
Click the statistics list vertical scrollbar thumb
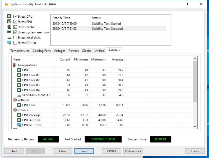pos(195,81)
